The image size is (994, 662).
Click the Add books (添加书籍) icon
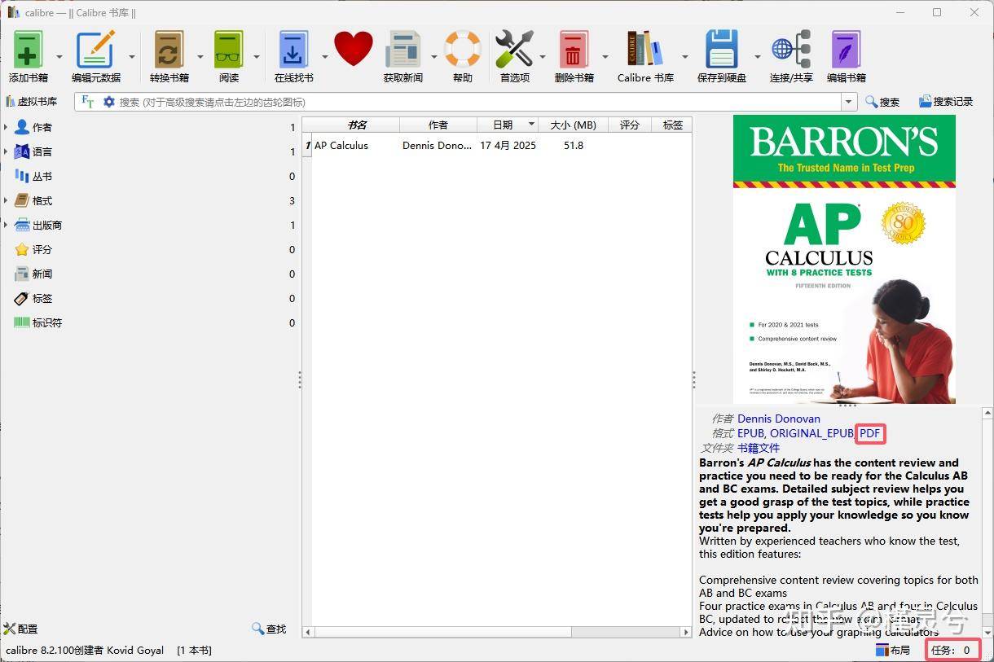point(29,50)
